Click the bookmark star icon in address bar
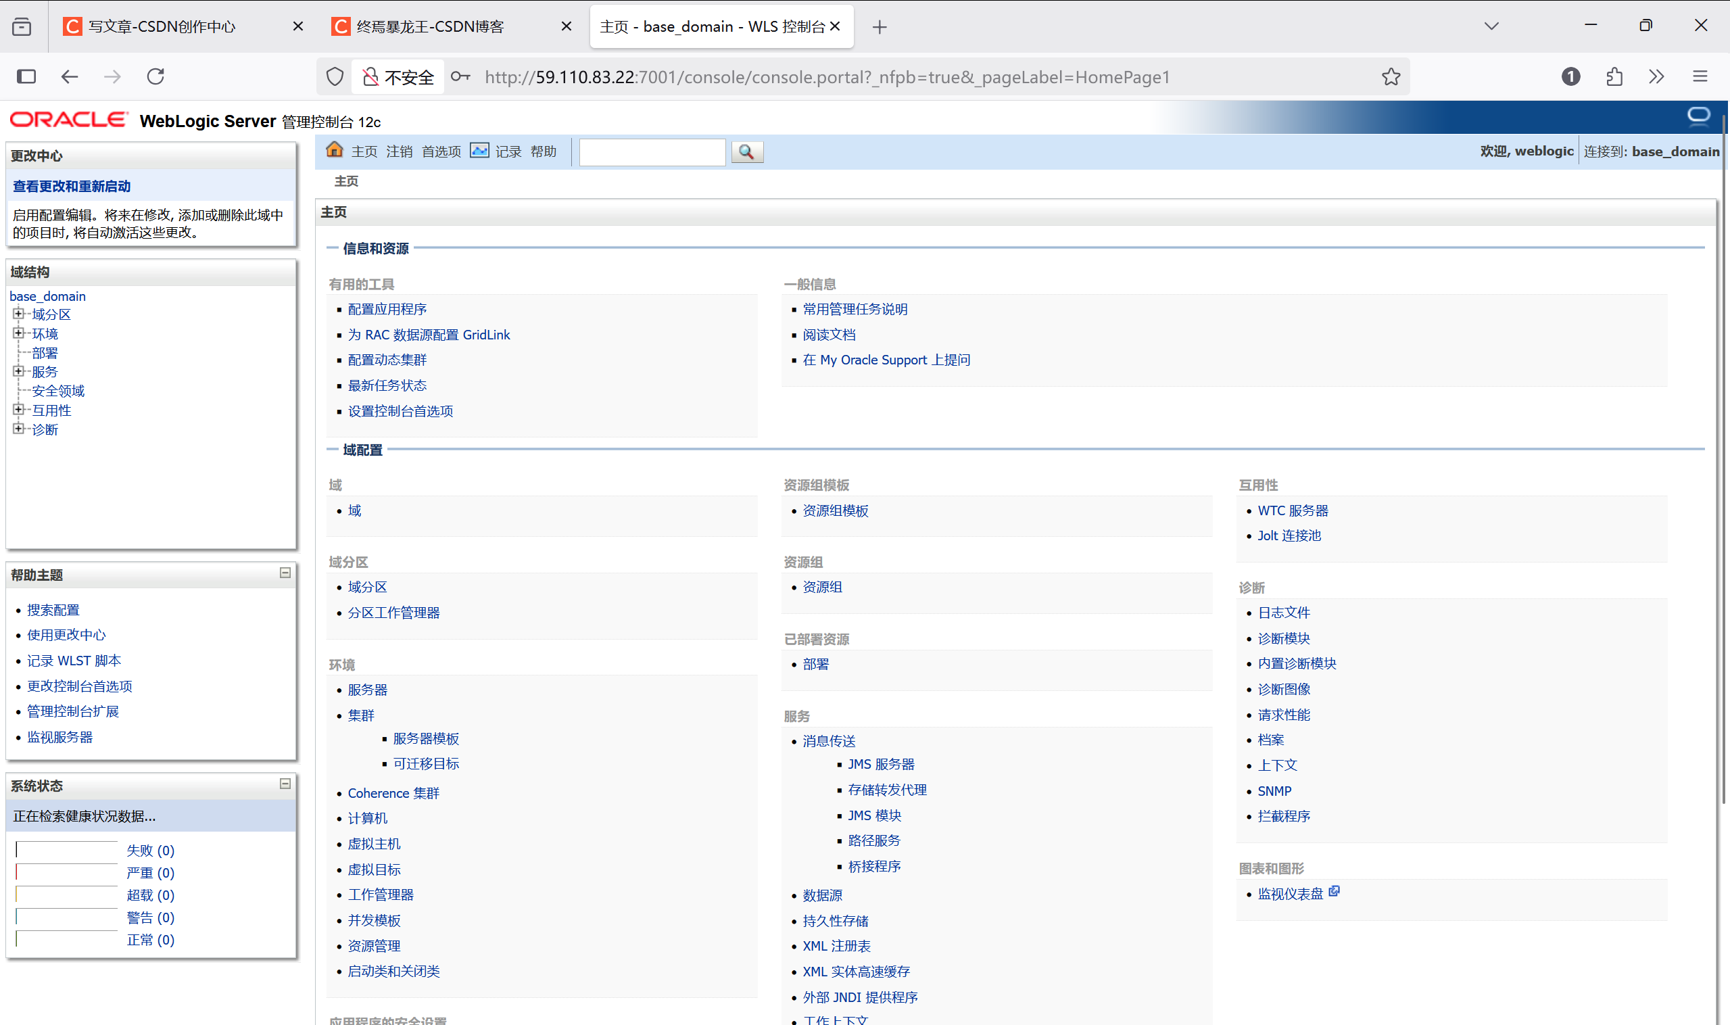Image resolution: width=1730 pixels, height=1025 pixels. tap(1391, 76)
